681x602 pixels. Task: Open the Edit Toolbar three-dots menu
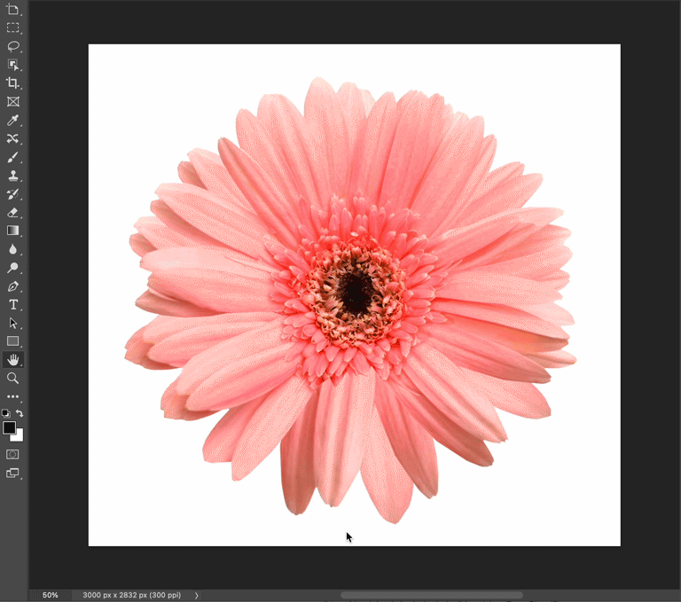pyautogui.click(x=13, y=396)
